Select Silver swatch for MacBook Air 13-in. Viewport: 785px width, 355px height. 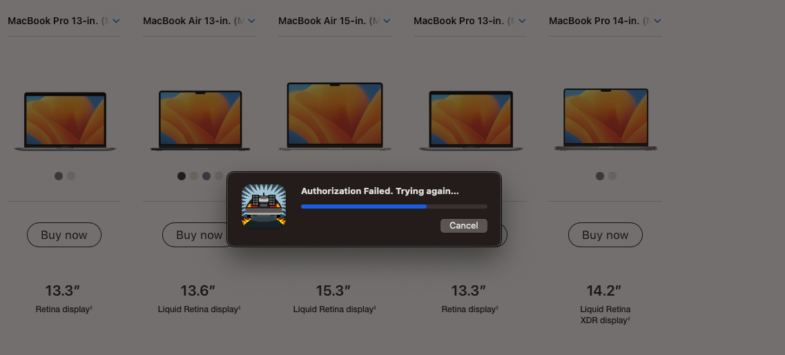[x=219, y=176]
